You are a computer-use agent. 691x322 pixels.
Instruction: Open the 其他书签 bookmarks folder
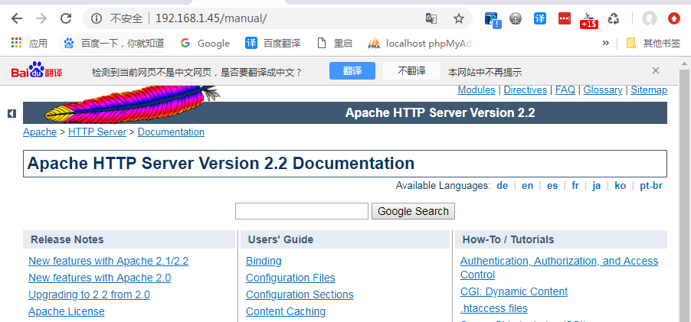[653, 43]
